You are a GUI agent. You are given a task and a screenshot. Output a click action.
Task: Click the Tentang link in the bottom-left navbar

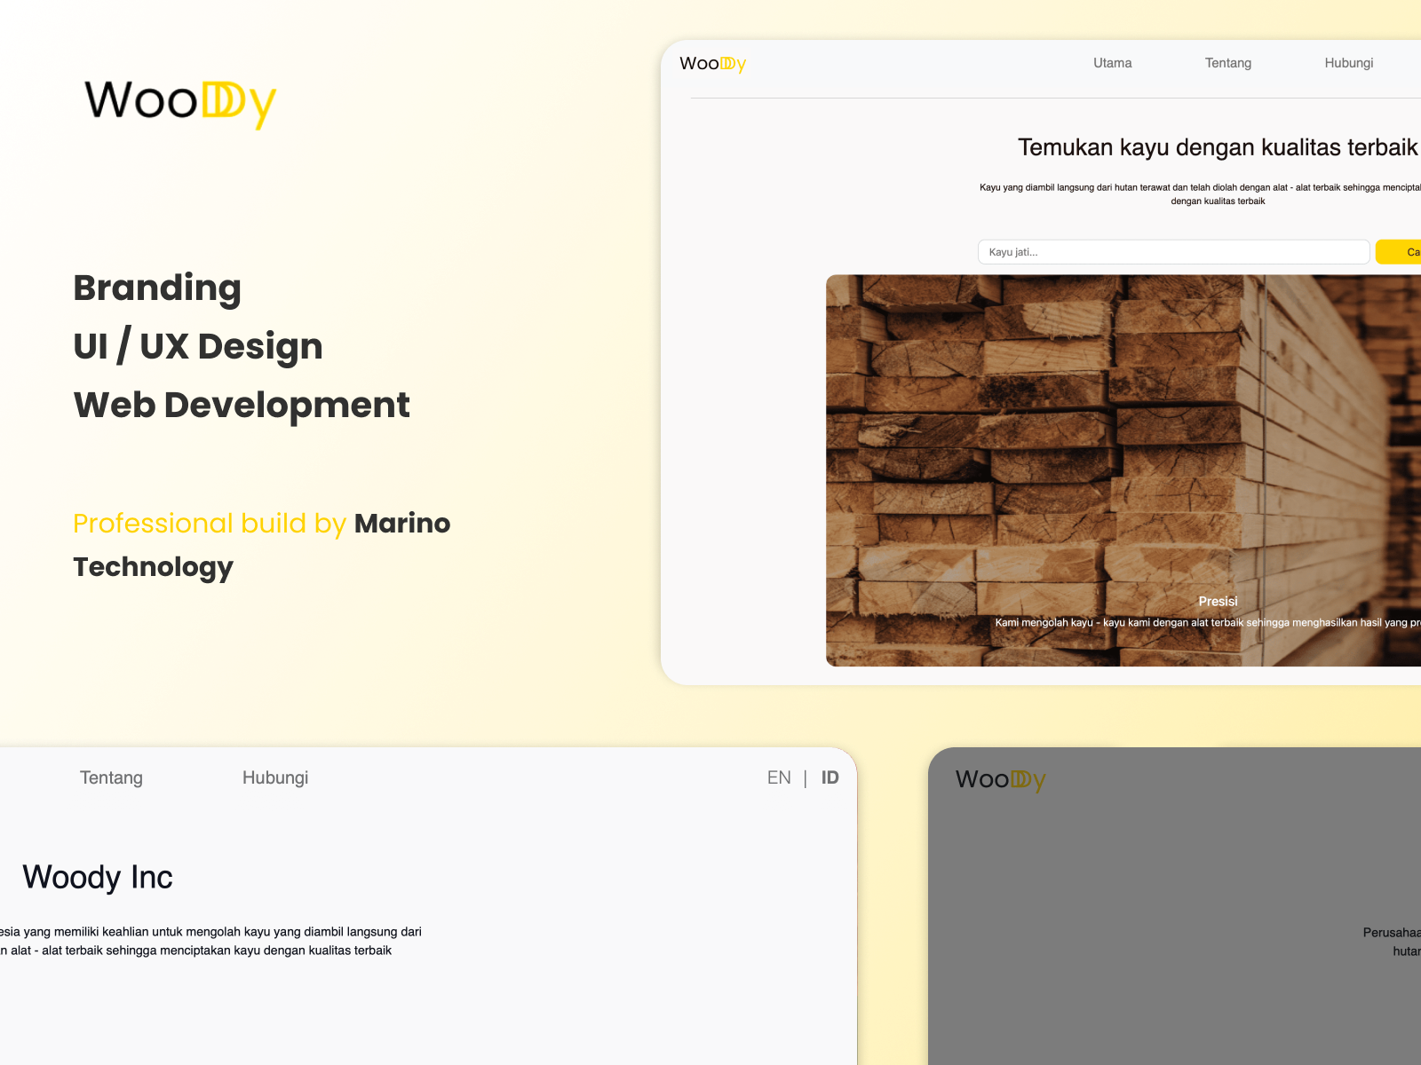coord(111,777)
